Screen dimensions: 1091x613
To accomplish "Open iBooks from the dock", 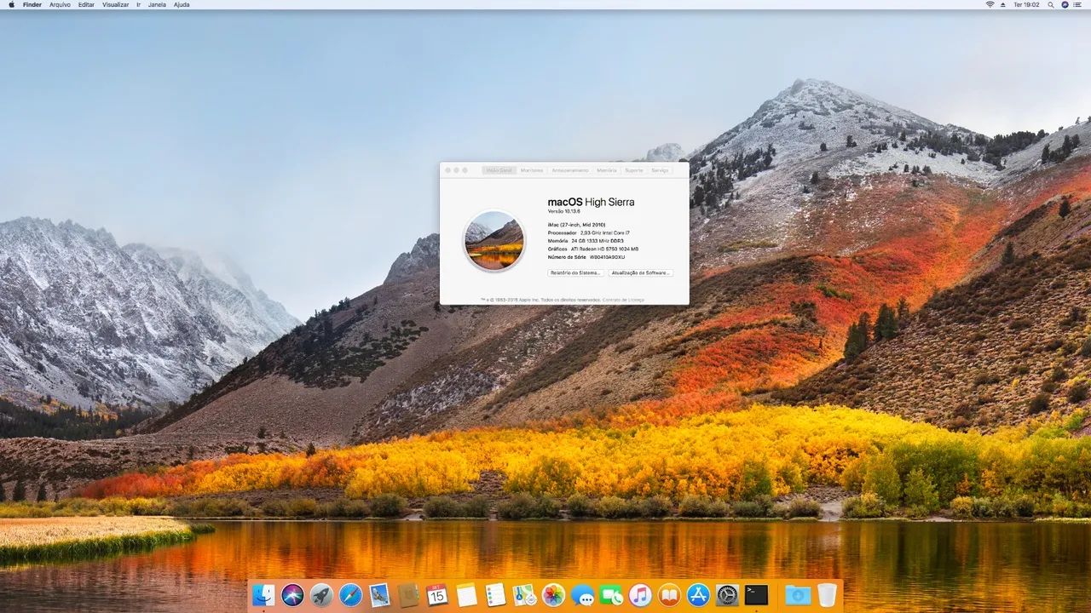I will (669, 595).
